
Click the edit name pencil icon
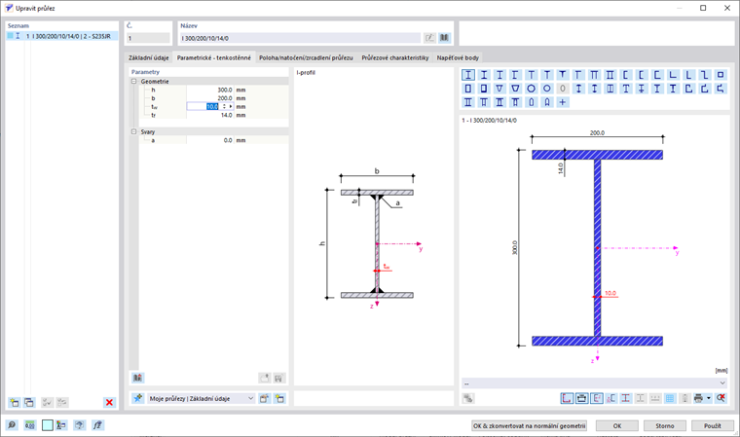[x=429, y=38]
